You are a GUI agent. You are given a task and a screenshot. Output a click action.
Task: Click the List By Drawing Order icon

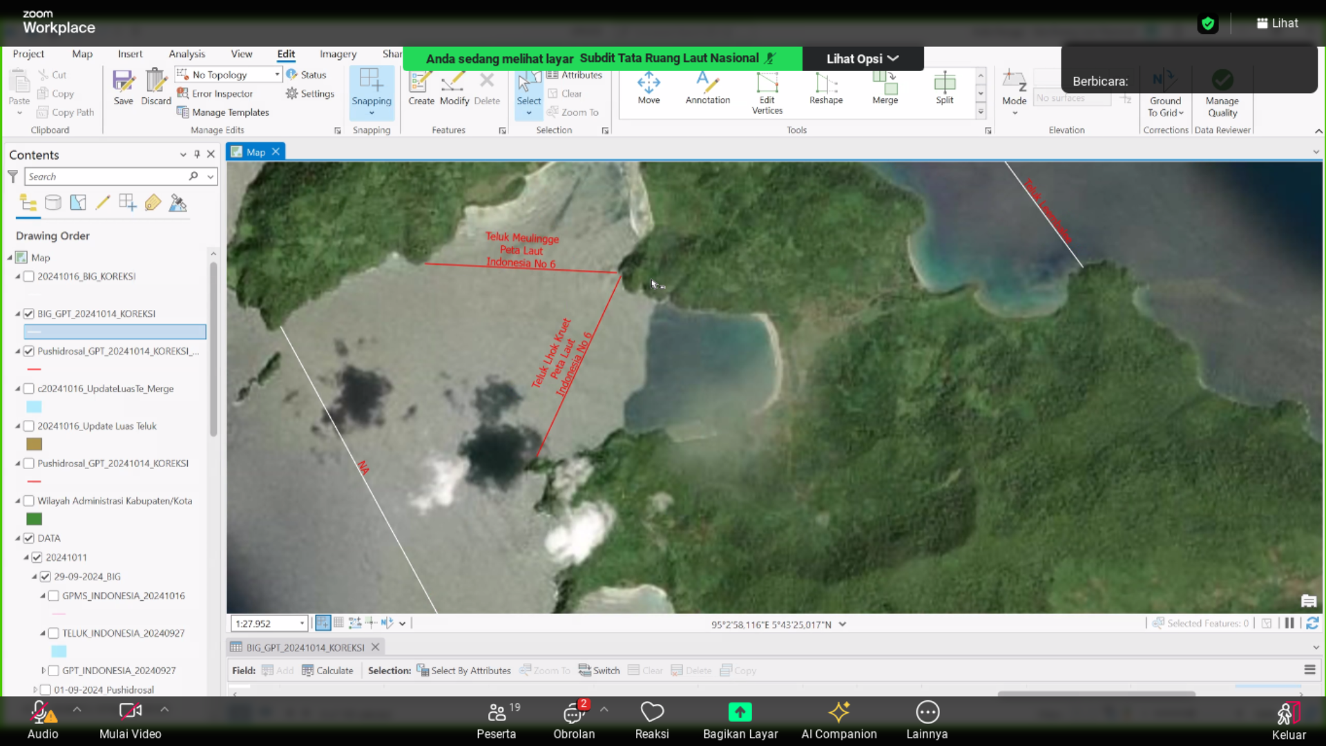[x=28, y=202]
